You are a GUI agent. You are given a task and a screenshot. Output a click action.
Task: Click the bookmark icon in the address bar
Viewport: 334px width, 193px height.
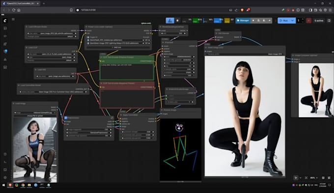(71, 10)
